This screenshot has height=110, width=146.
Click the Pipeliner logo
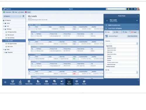pyautogui.click(x=7, y=9)
